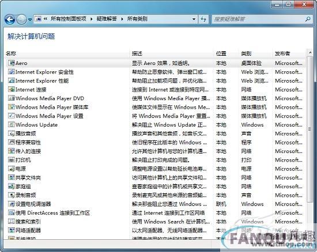Sort by the 描述 column header
Viewport: 317px width, 252px height.
(x=171, y=54)
